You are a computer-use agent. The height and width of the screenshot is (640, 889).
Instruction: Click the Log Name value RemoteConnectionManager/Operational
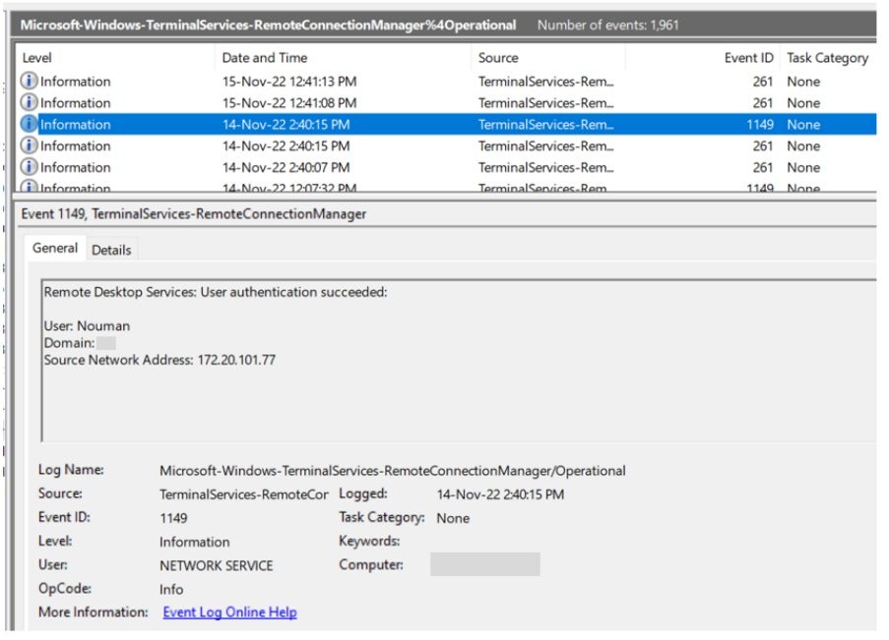pos(393,471)
